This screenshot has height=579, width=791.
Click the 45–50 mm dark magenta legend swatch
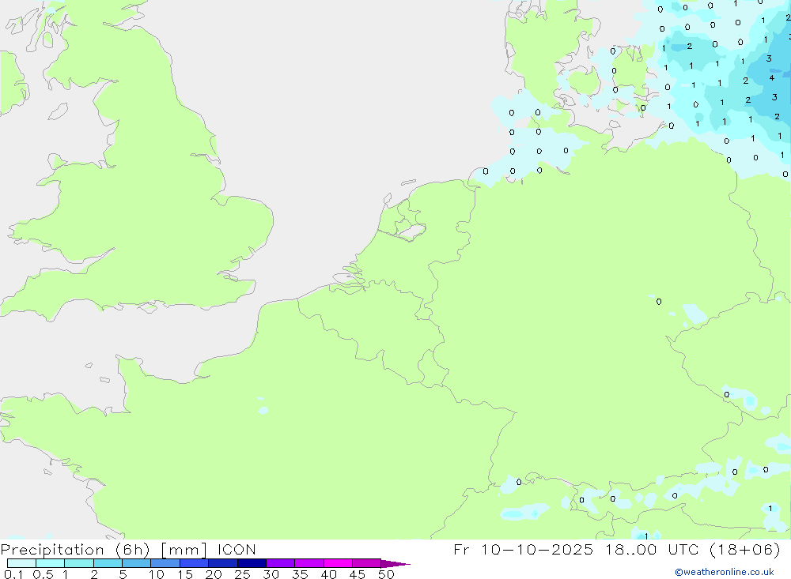pos(367,563)
